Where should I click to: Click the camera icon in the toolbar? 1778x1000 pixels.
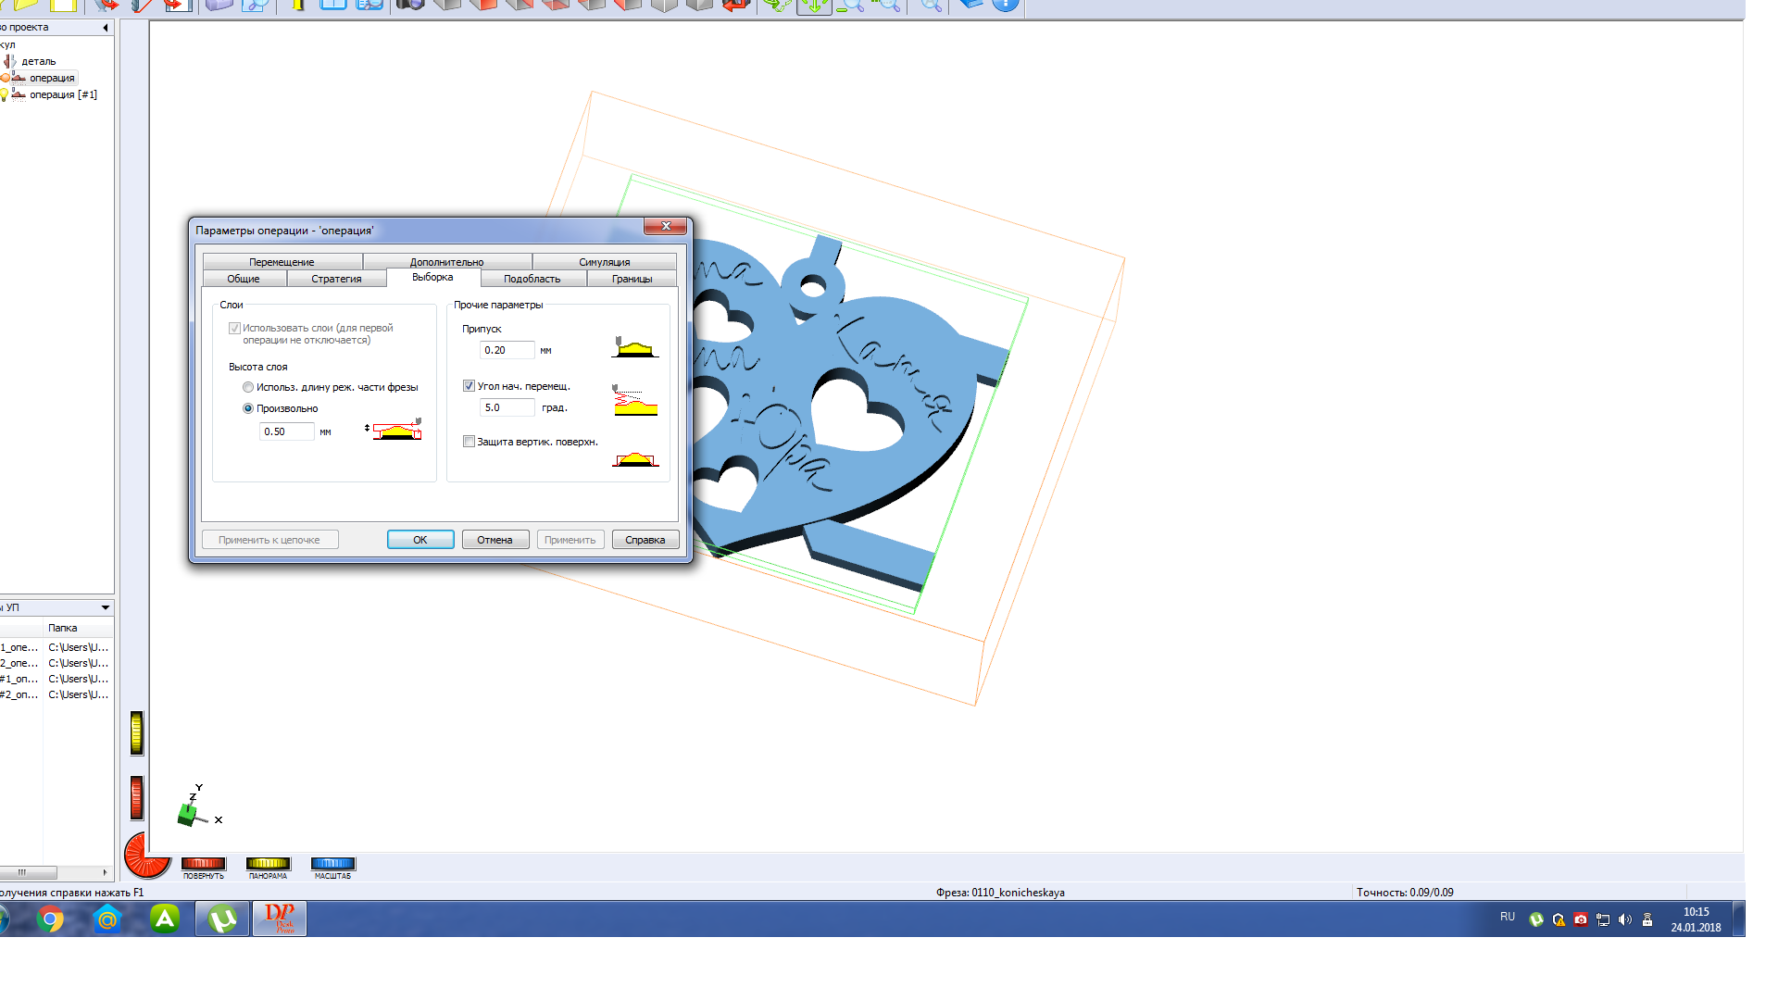409,5
